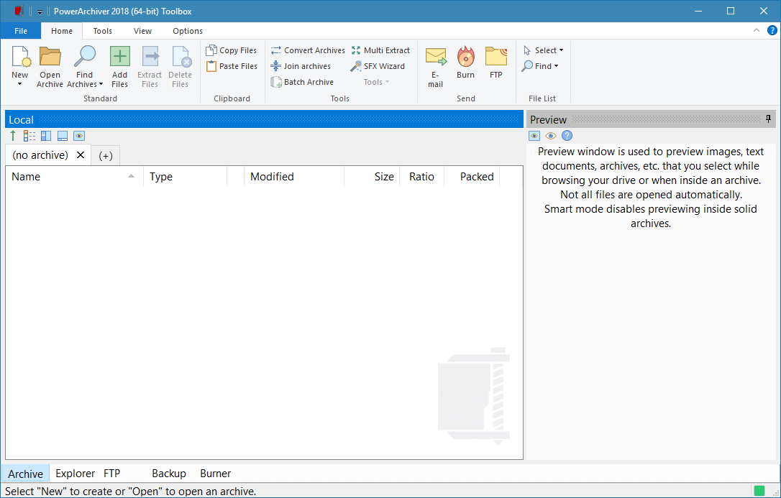This screenshot has width=781, height=498.
Task: Open the Join archives tool
Action: [x=301, y=66]
